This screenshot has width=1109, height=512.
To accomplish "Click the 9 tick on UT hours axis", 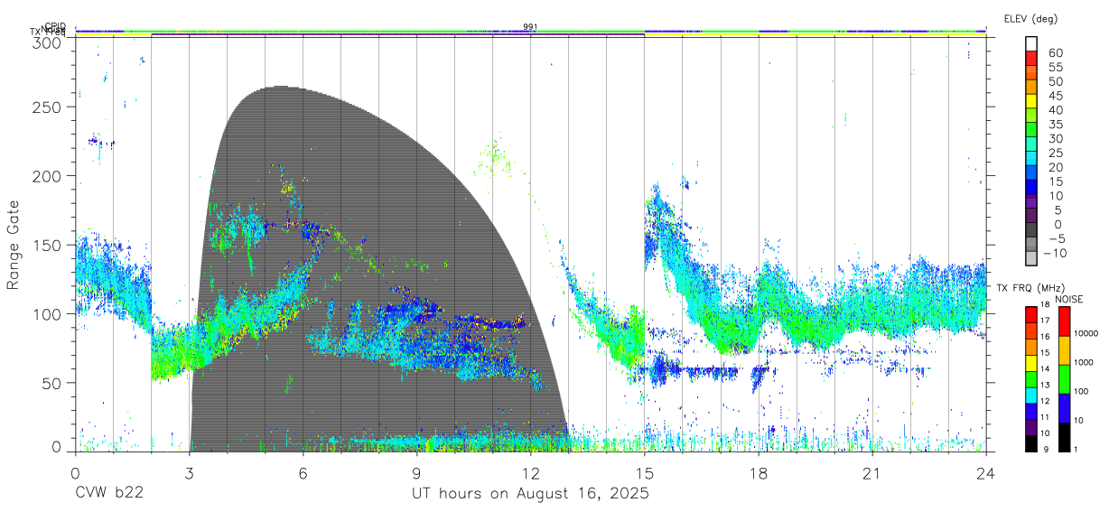I will click(416, 472).
